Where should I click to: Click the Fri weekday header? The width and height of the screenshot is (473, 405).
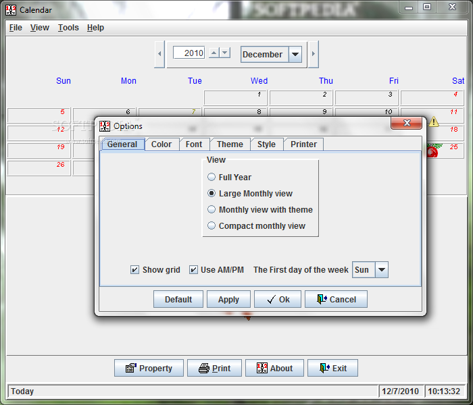(394, 81)
